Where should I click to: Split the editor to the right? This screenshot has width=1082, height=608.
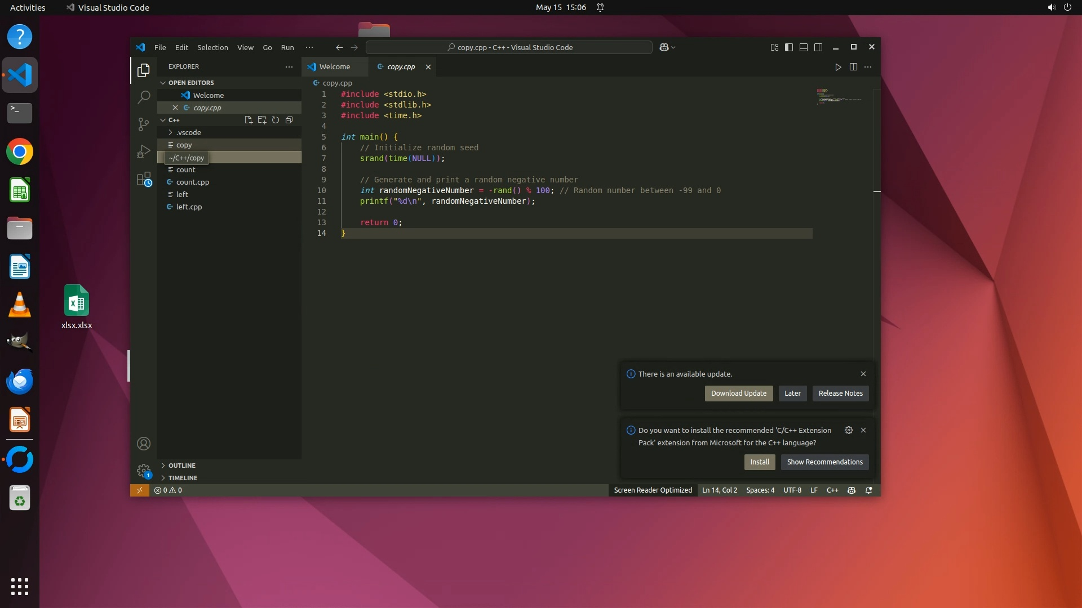click(x=853, y=67)
